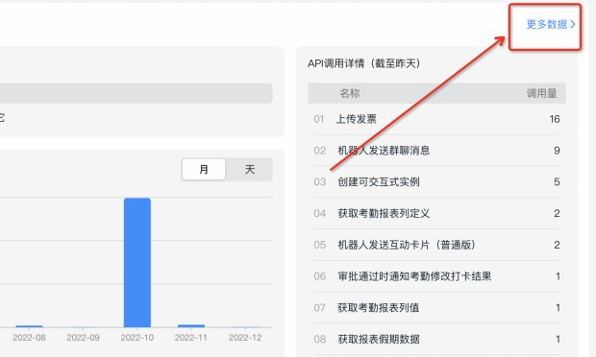Open 审批通过时通知考勤修改打卡结果 entry
The image size is (596, 357).
(x=436, y=276)
